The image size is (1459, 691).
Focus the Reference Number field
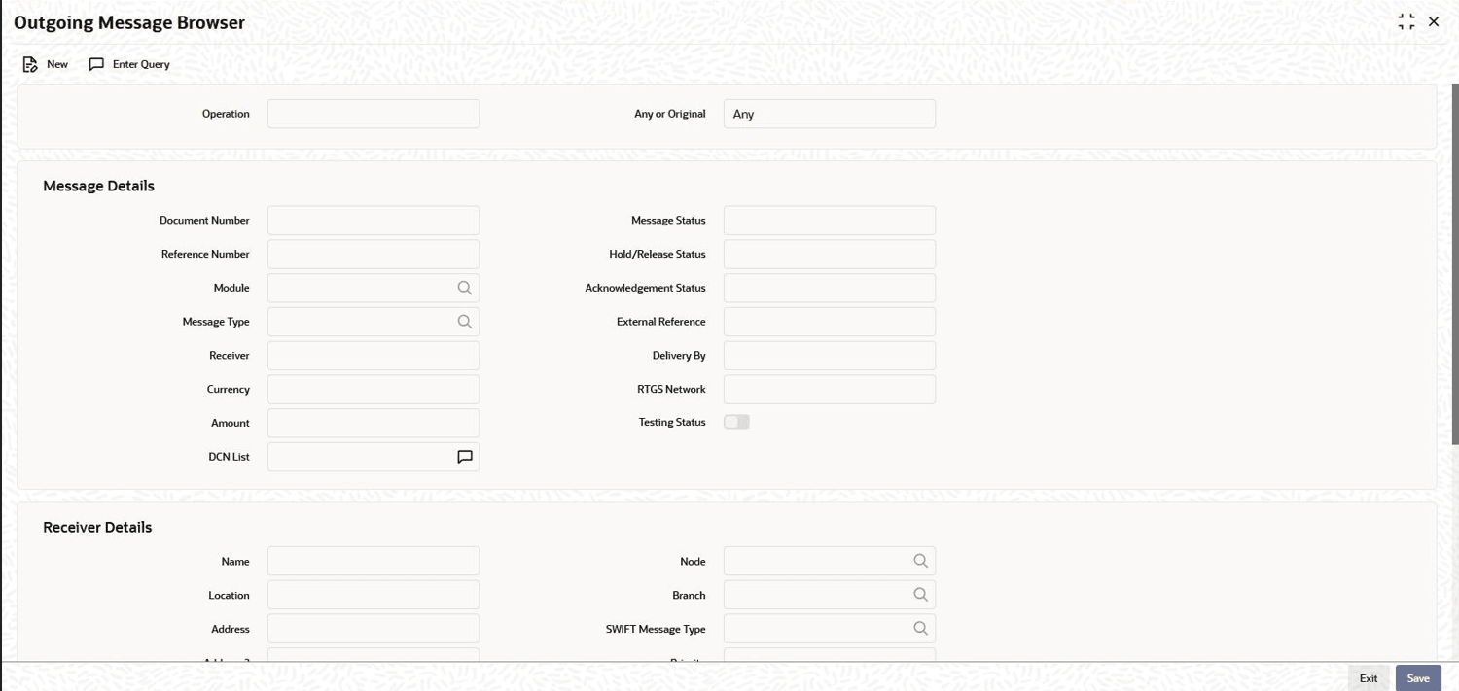click(x=374, y=255)
